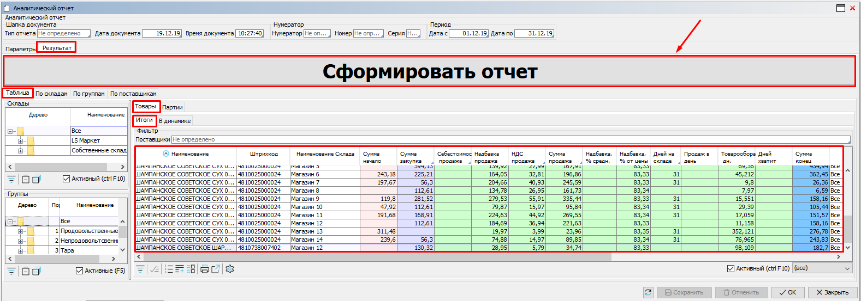The image size is (861, 301).
Task: Click the OK button
Action: (787, 292)
